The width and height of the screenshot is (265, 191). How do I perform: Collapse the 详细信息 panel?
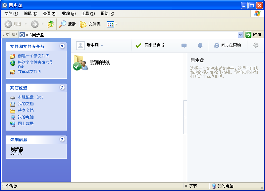62,139
